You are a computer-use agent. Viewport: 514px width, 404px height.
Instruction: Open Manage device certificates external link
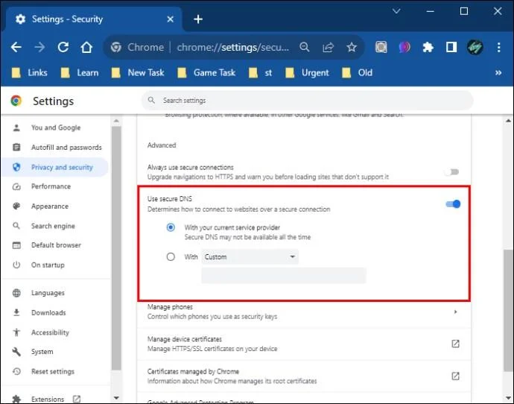(x=455, y=344)
